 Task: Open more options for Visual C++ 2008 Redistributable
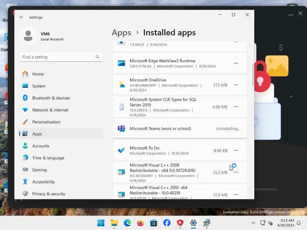(x=236, y=172)
